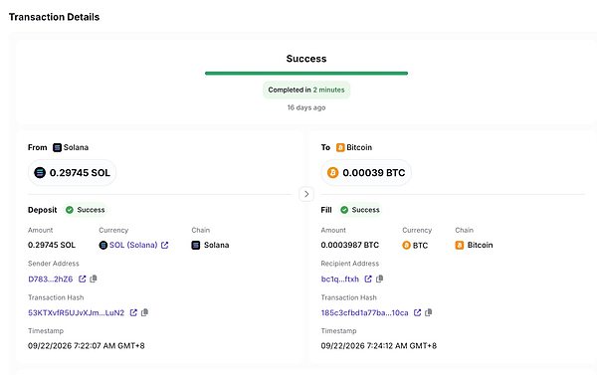Click the 'Bitcoin' chain name in Fill

[481, 245]
